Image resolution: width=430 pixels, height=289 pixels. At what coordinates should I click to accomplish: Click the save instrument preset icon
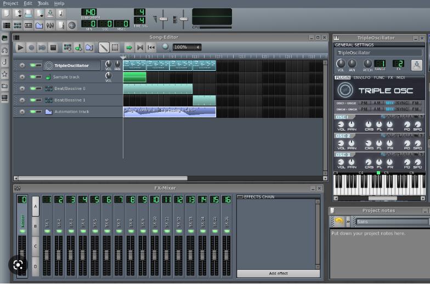coord(416,65)
